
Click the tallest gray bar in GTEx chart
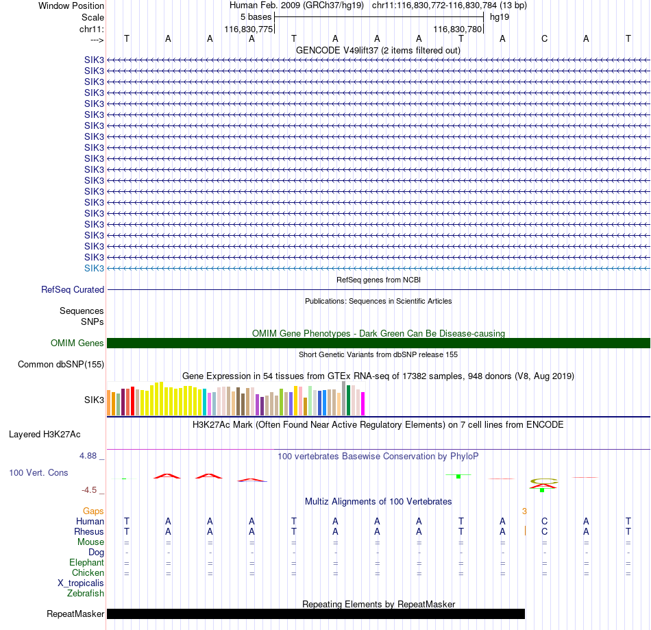pyautogui.click(x=344, y=398)
